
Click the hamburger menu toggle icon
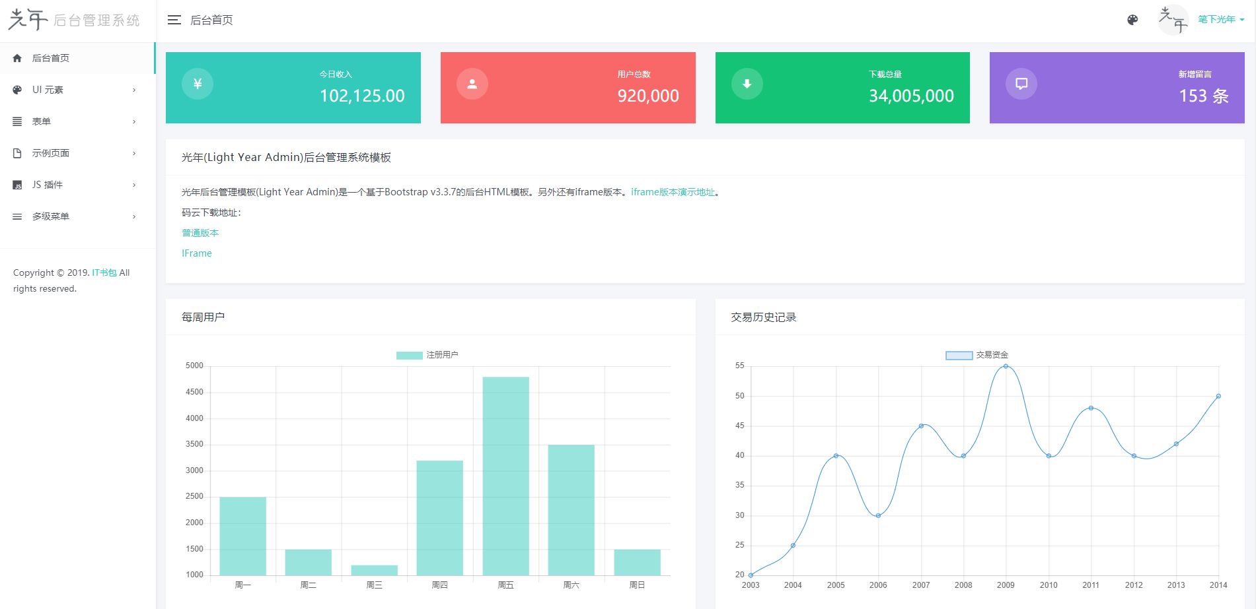(x=174, y=20)
